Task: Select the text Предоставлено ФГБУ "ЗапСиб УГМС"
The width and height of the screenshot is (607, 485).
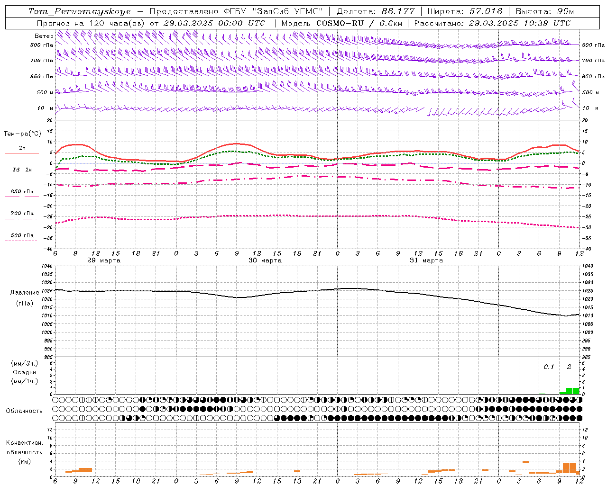Action: pyautogui.click(x=236, y=11)
